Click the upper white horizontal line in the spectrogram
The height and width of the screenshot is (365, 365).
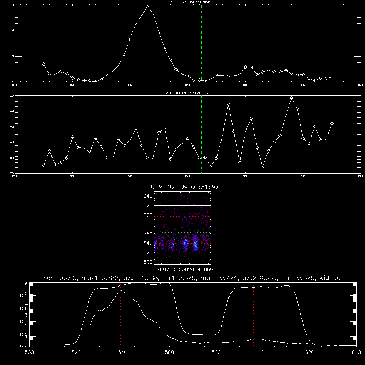point(183,205)
